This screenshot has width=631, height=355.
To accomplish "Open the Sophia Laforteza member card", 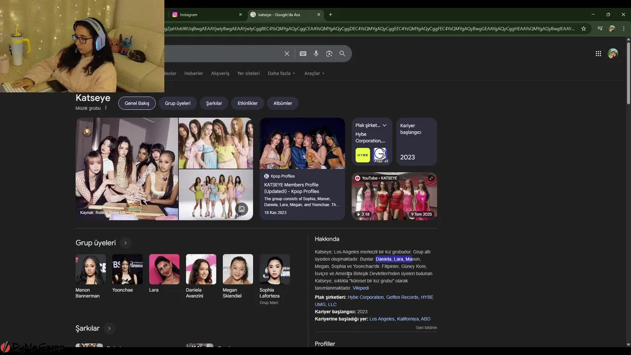I will click(x=275, y=279).
